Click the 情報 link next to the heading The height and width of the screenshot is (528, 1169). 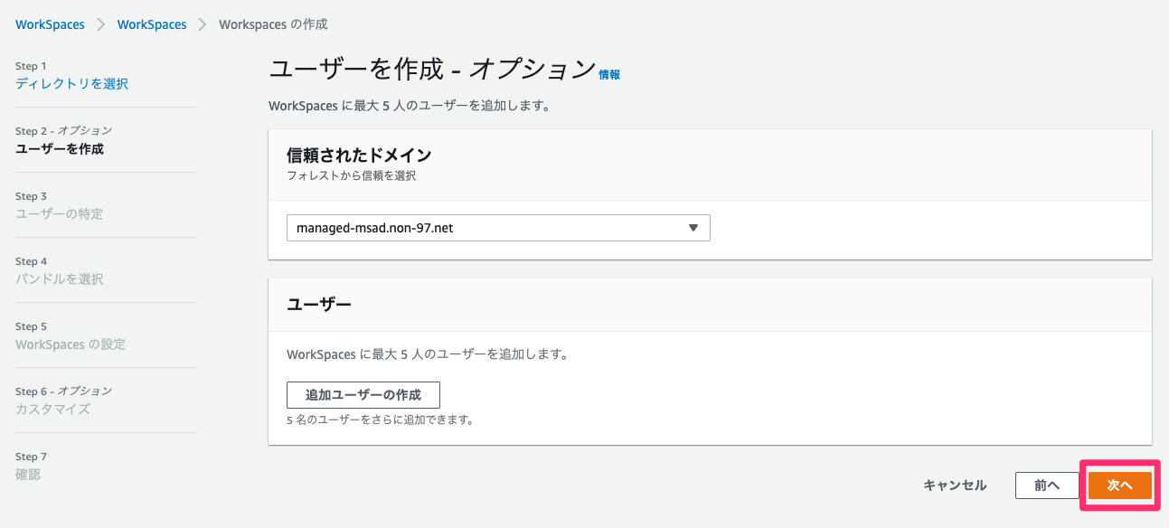point(609,74)
